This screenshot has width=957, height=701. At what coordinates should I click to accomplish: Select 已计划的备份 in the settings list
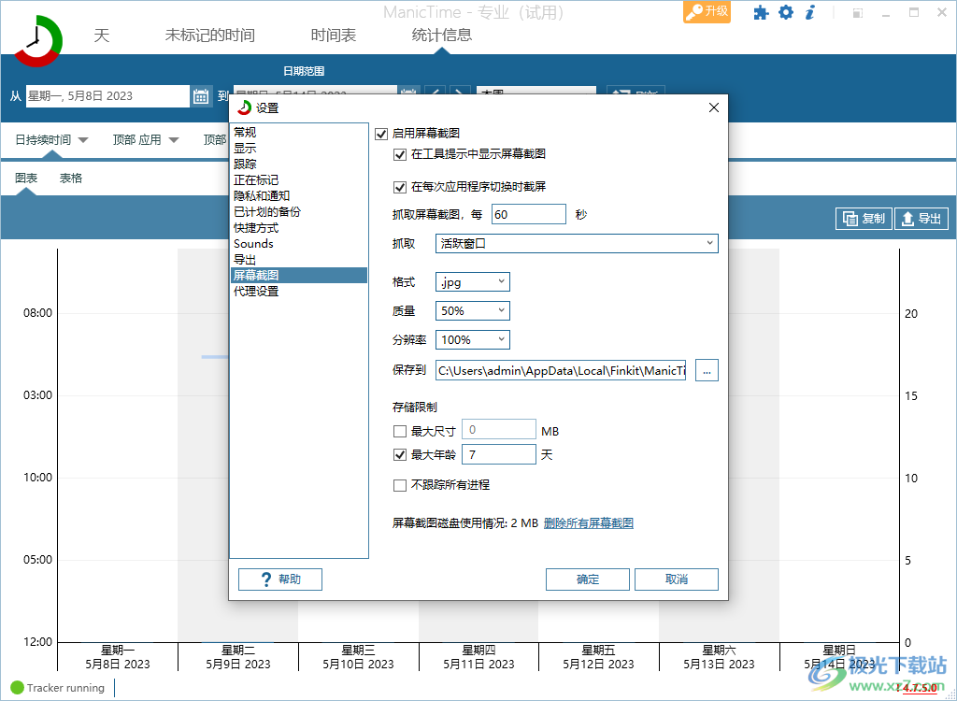[x=299, y=212]
